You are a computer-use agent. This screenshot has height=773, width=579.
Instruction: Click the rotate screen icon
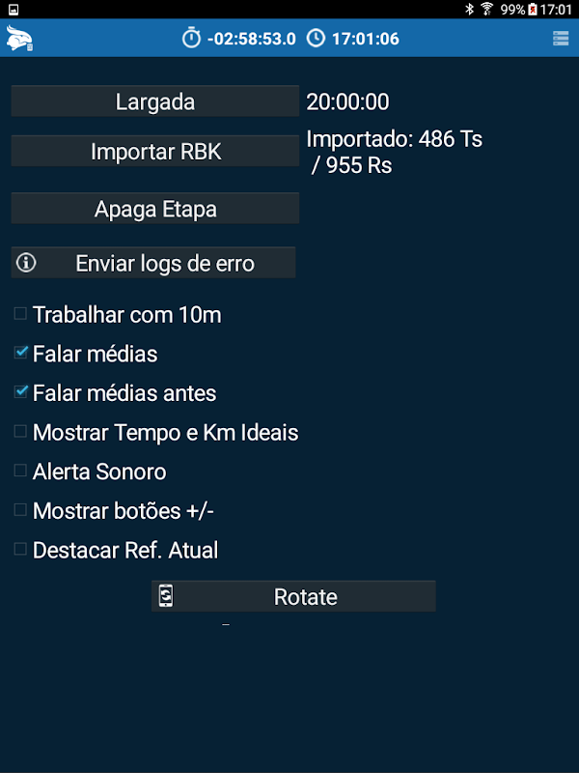pyautogui.click(x=166, y=596)
